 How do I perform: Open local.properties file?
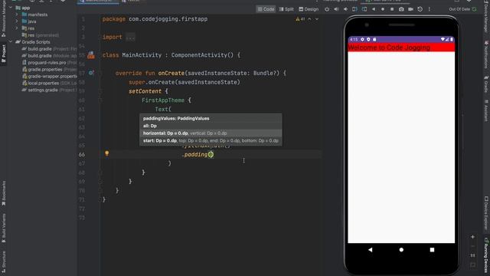(49, 84)
